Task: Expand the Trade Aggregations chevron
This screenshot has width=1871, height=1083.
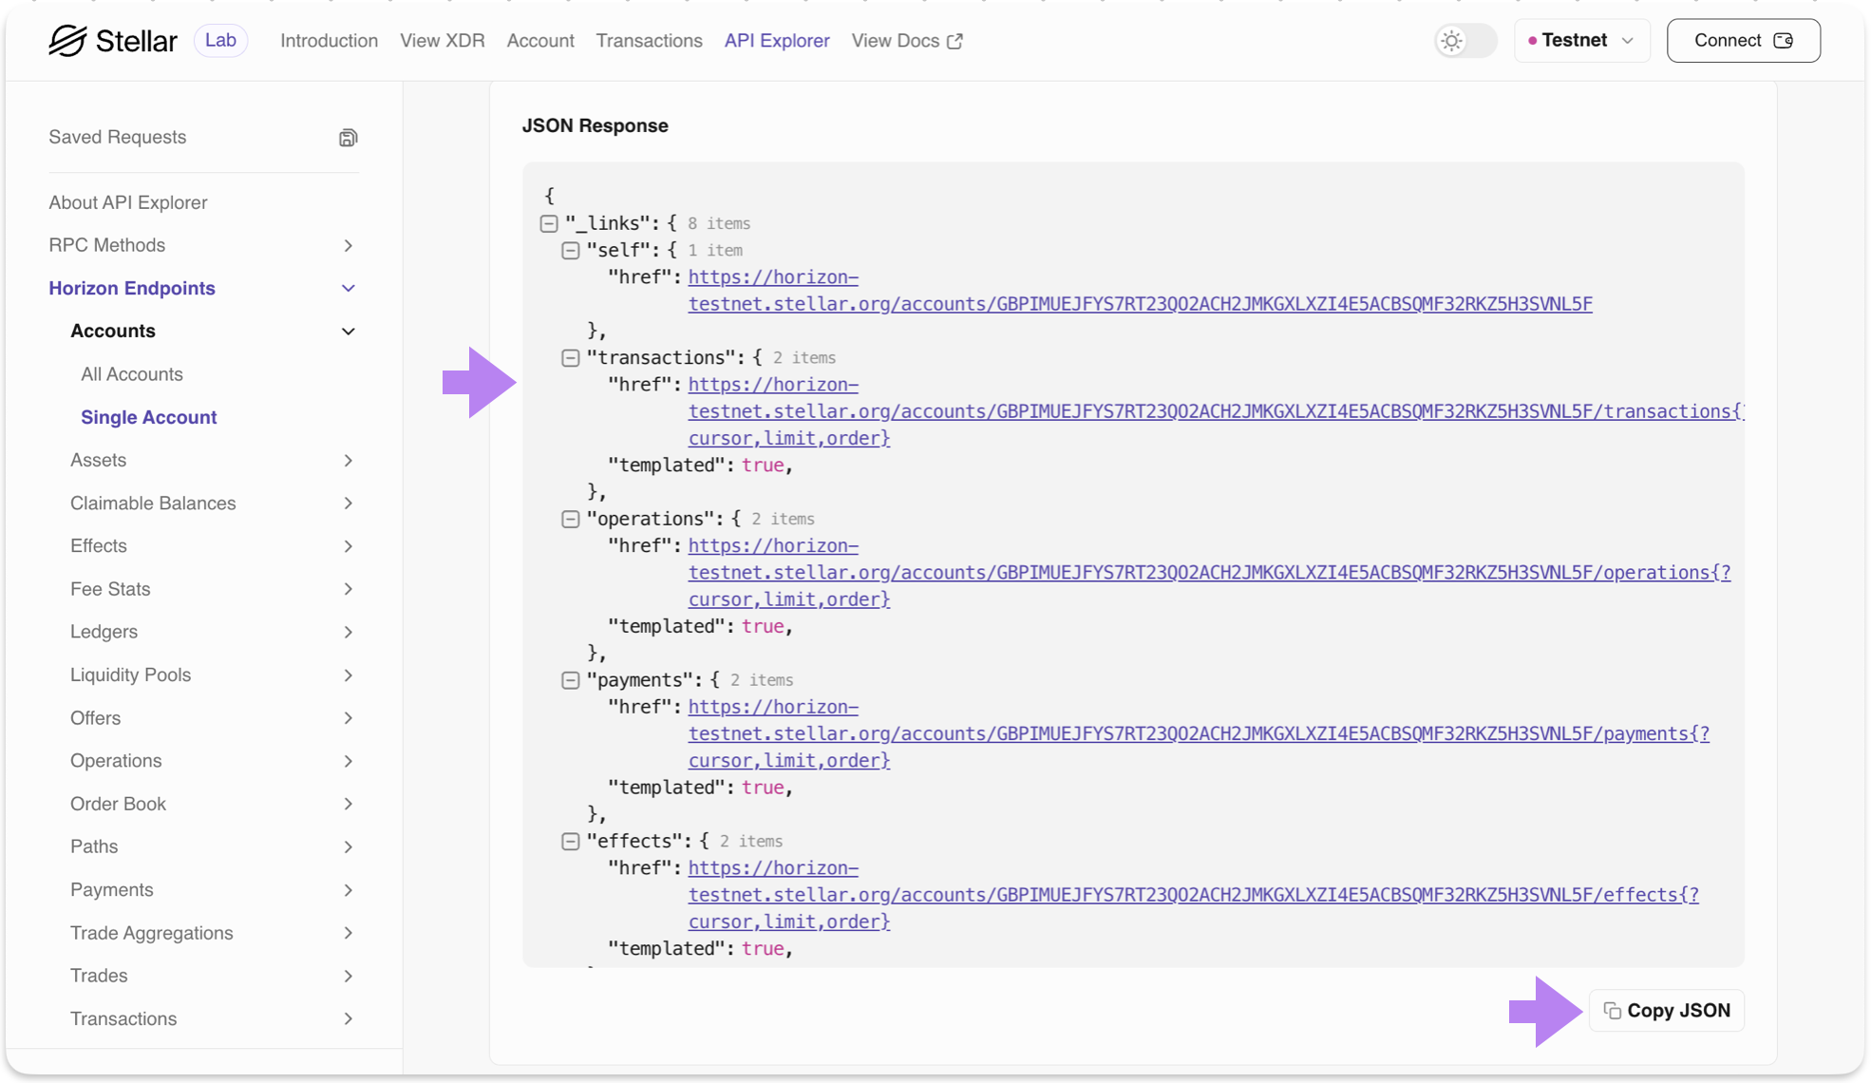Action: [349, 934]
